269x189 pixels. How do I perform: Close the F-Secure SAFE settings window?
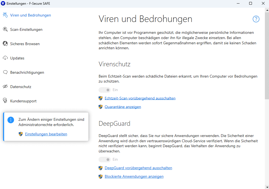click(x=263, y=3)
